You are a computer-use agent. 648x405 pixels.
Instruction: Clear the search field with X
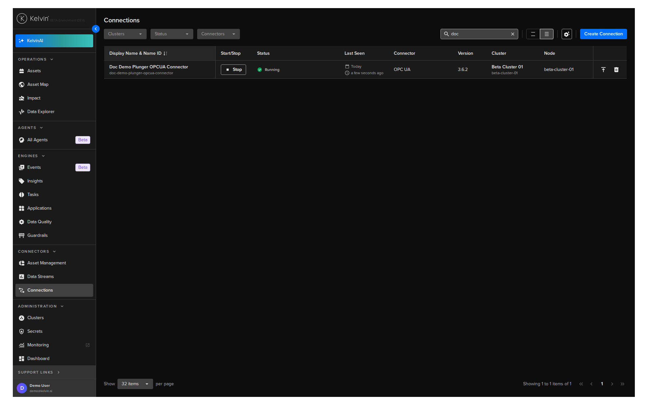[513, 34]
